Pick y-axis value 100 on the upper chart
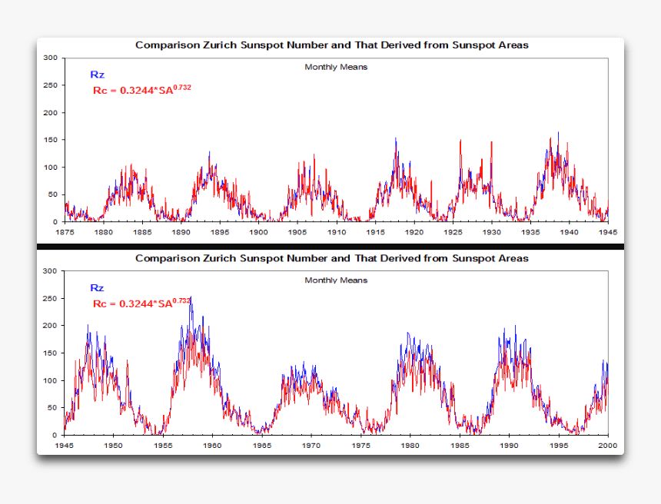This screenshot has width=661, height=504. (x=50, y=167)
